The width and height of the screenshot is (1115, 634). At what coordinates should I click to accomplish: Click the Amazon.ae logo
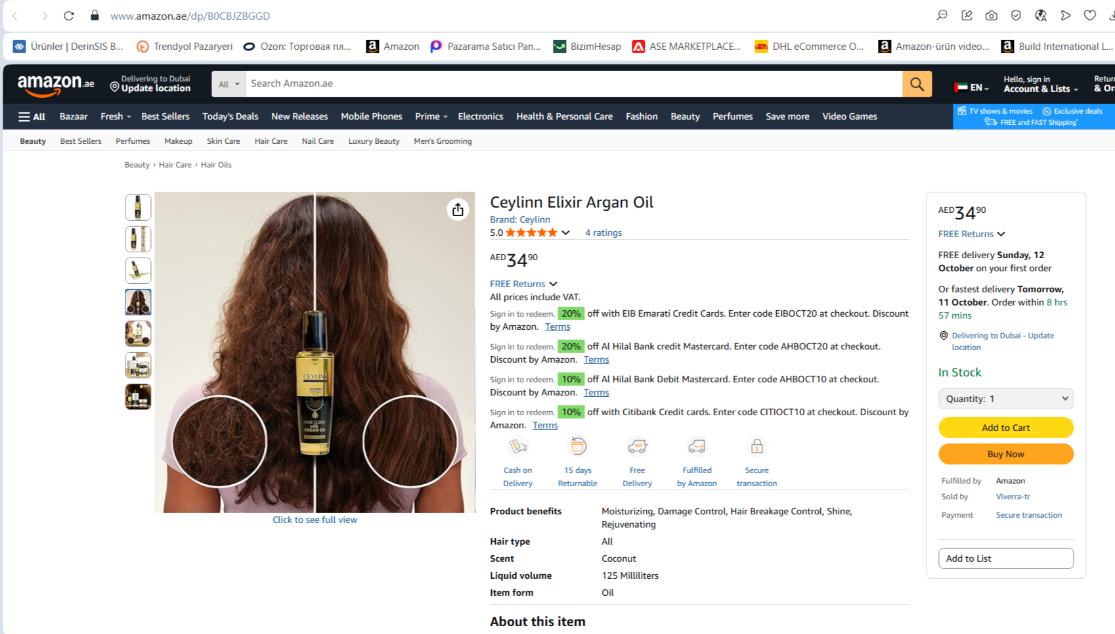pyautogui.click(x=55, y=84)
